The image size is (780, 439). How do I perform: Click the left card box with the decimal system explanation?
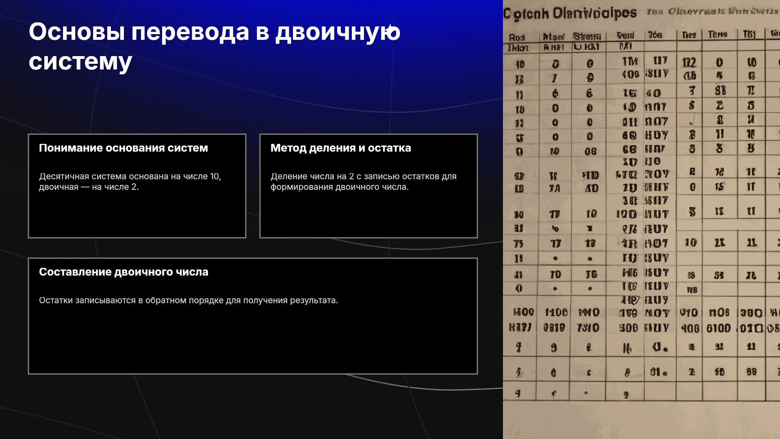(x=137, y=186)
